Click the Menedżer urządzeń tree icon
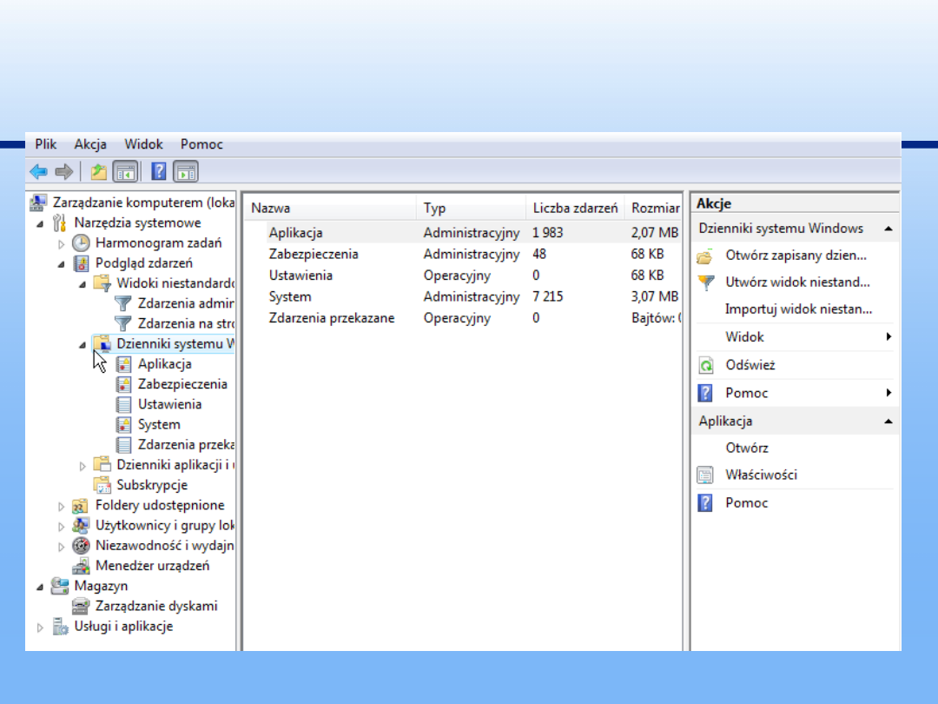The height and width of the screenshot is (704, 938). pyautogui.click(x=81, y=566)
